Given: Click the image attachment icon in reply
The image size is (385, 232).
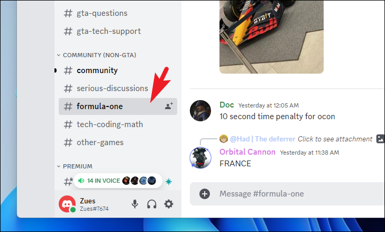Looking at the screenshot, I should (x=380, y=139).
